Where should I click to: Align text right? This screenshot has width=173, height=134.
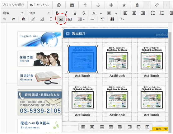coord(143,13)
